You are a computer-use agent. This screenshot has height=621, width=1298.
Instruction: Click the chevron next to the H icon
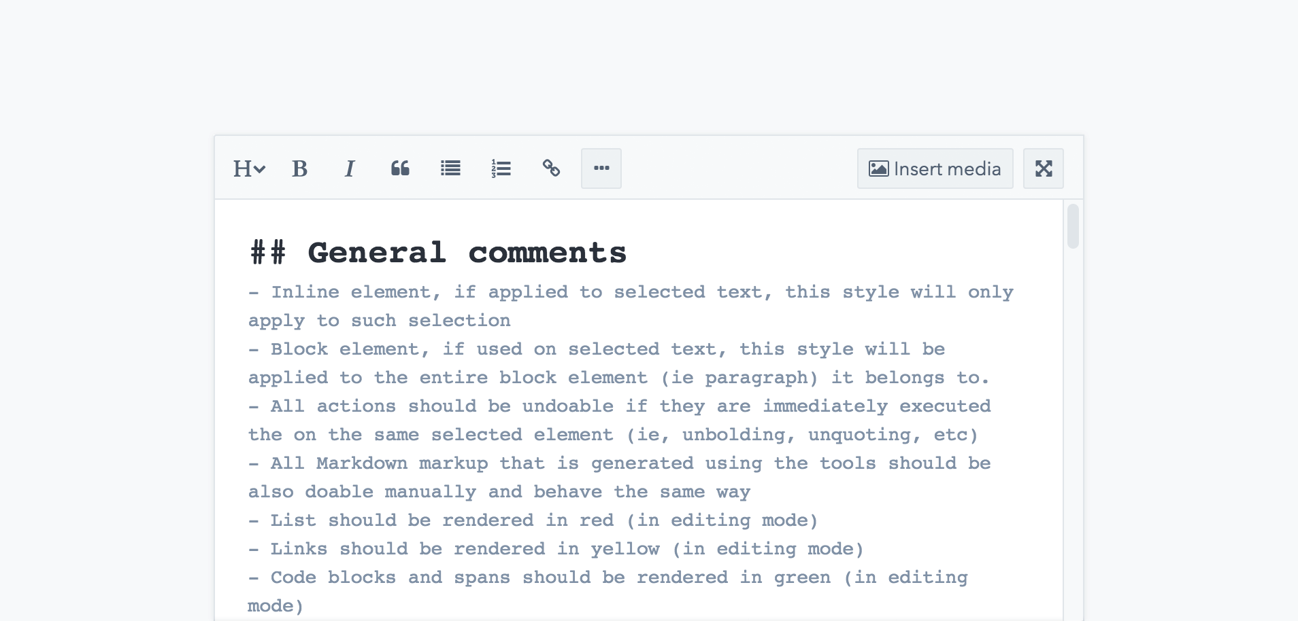259,171
